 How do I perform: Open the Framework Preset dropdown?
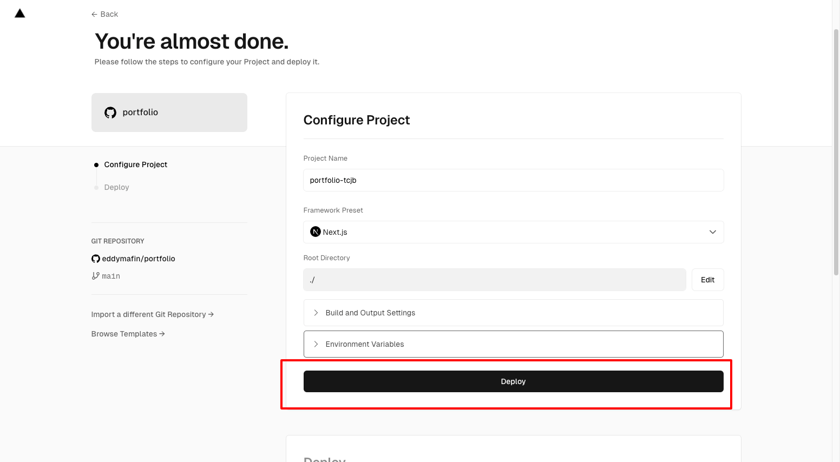tap(513, 232)
